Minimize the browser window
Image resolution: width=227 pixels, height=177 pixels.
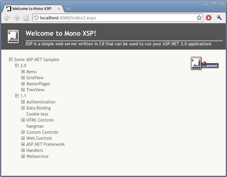pos(206,4)
